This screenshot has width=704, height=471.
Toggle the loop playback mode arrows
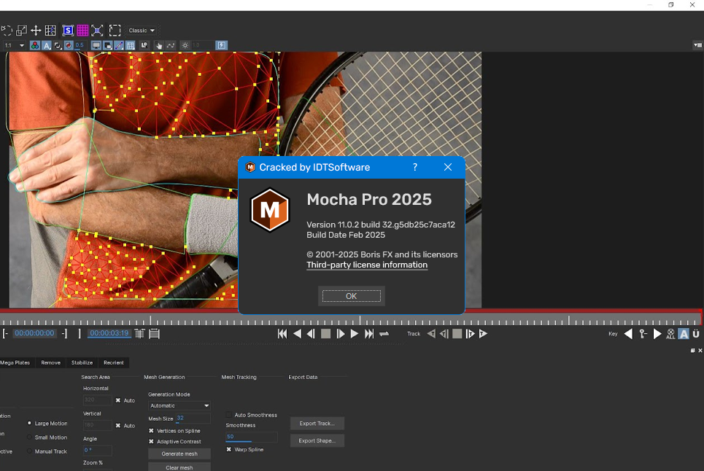click(384, 334)
